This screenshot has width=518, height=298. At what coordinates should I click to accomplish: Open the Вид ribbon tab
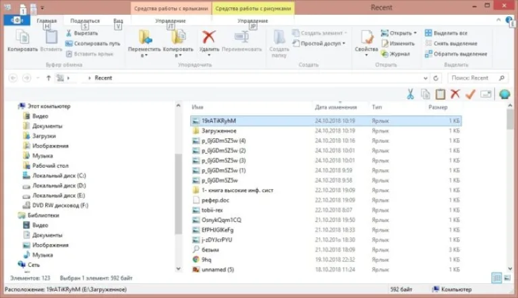click(118, 20)
